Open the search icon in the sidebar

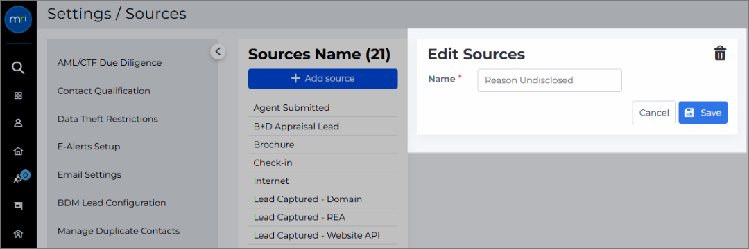point(18,68)
